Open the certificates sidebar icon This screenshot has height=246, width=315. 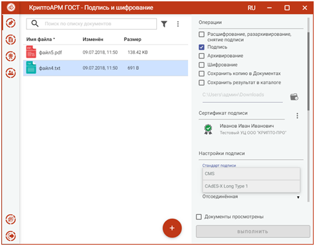(11, 56)
